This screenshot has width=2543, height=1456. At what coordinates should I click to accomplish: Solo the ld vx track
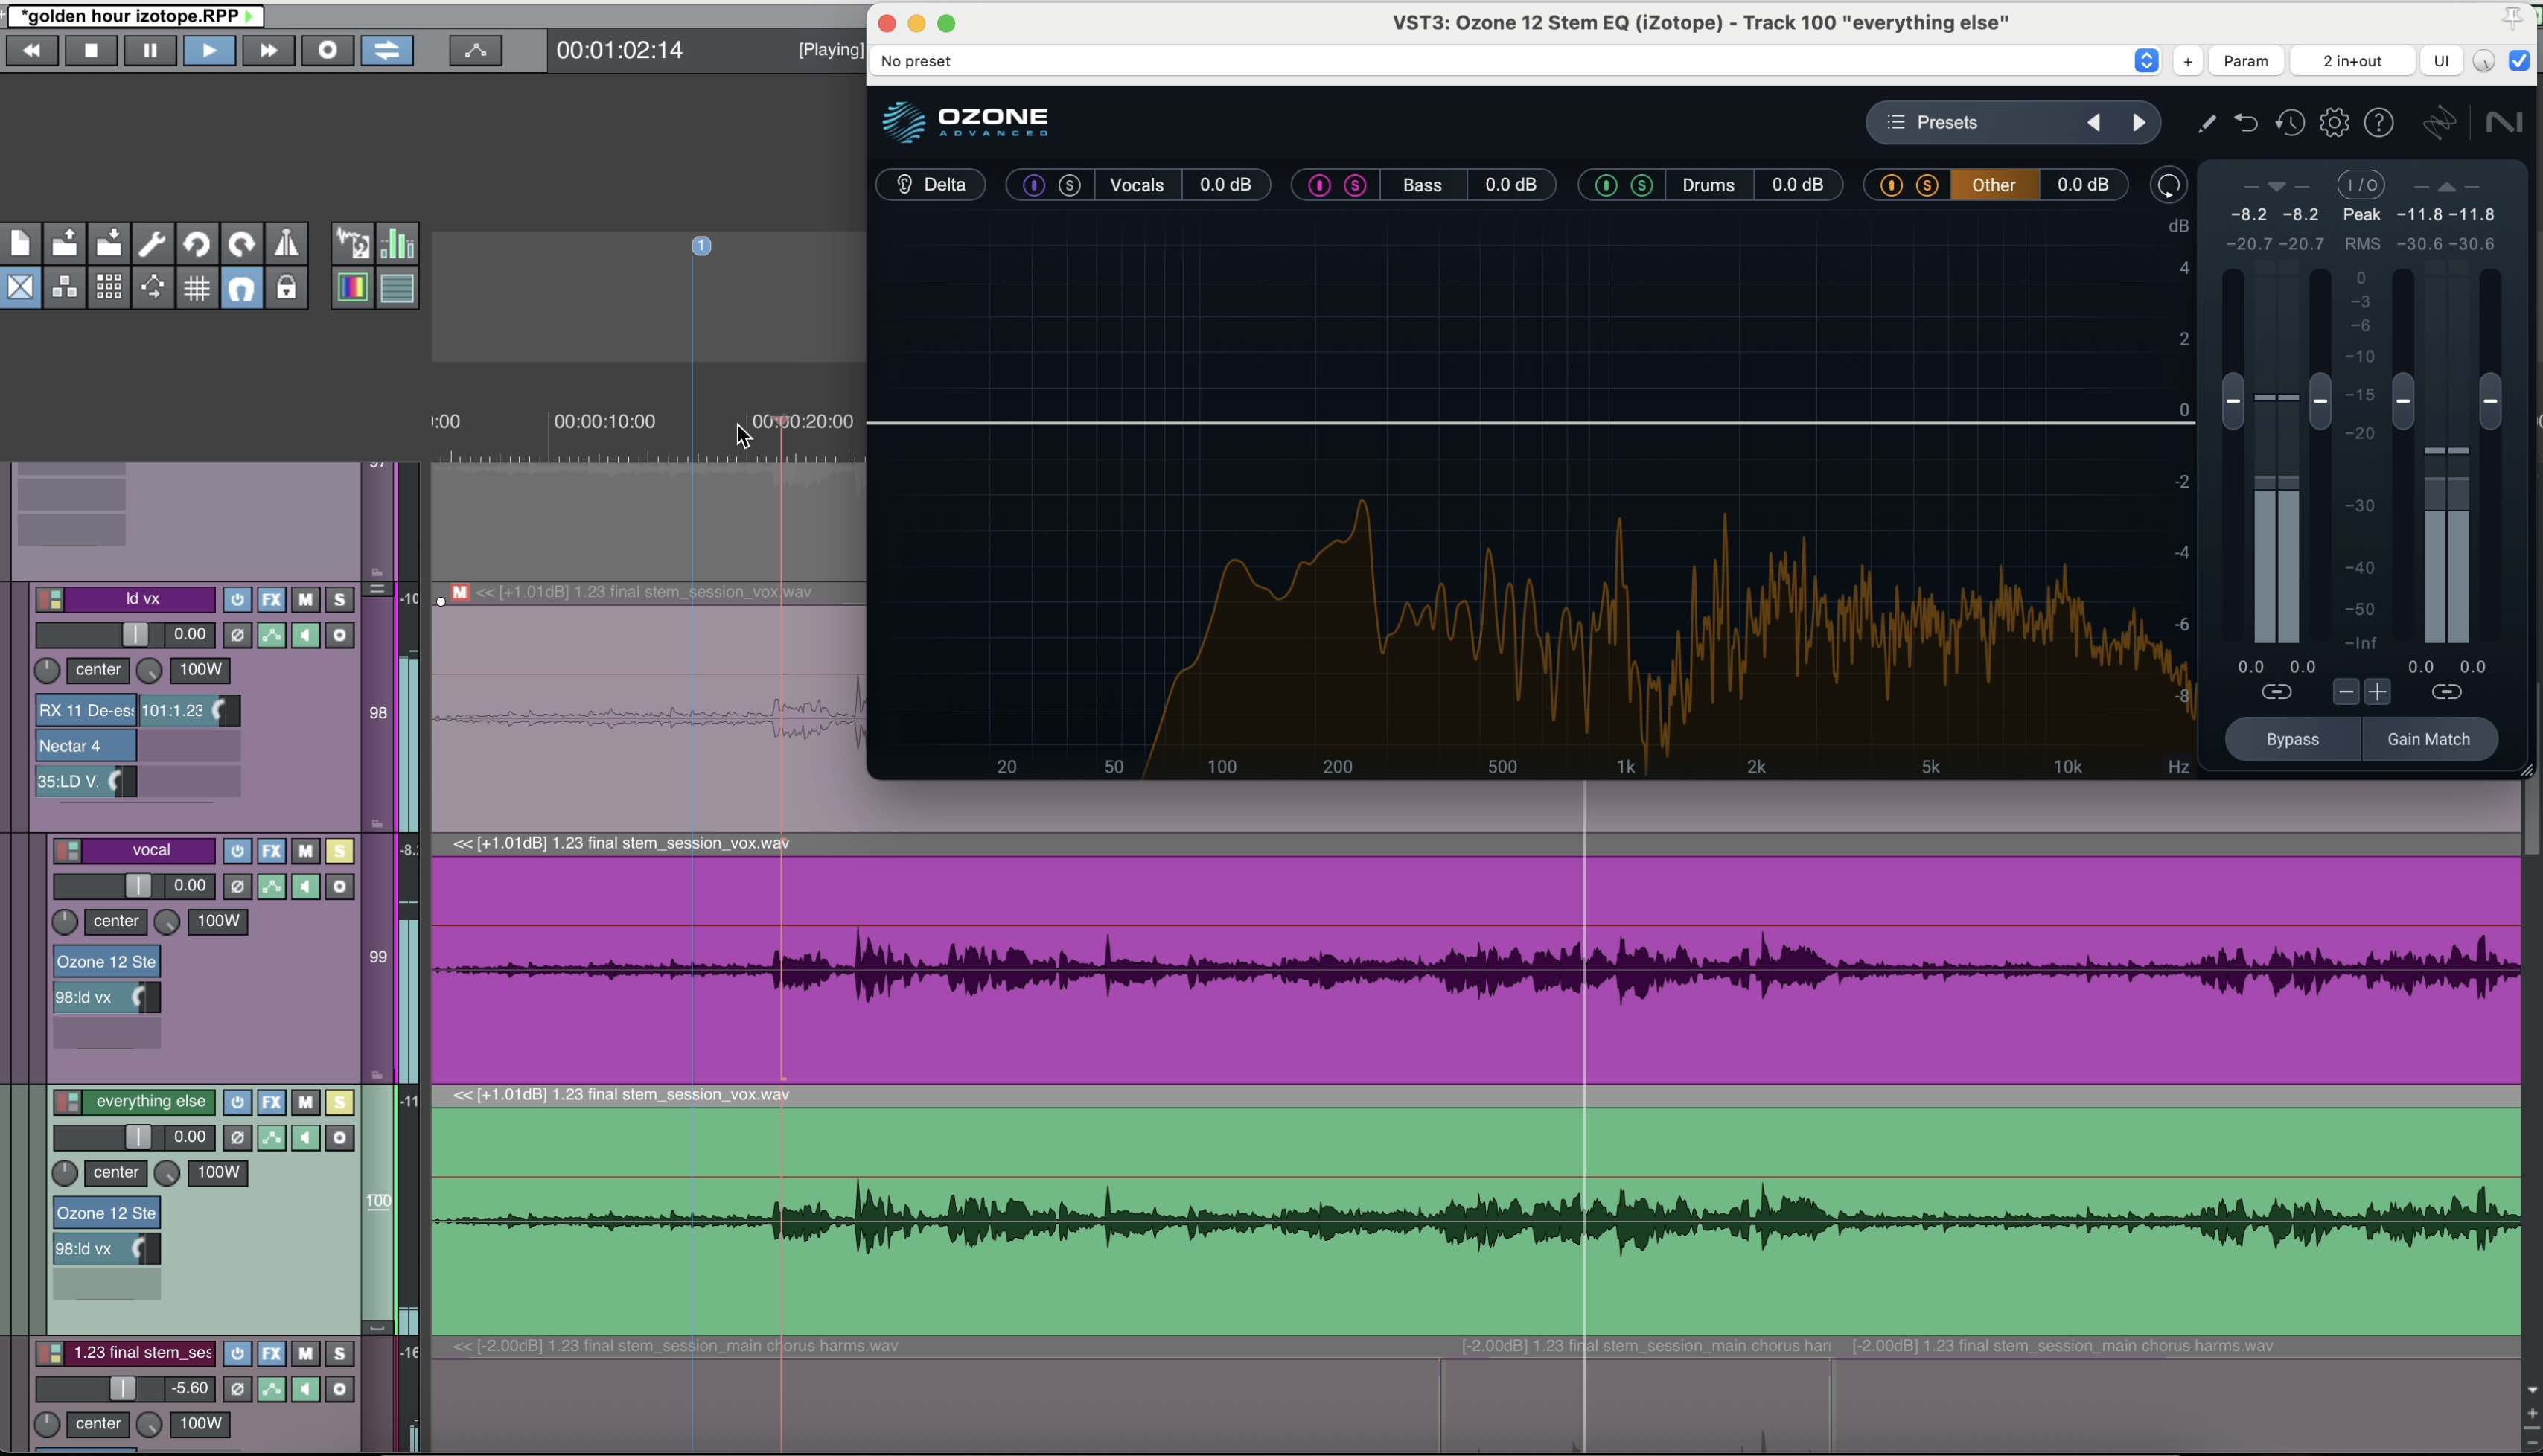tap(339, 598)
